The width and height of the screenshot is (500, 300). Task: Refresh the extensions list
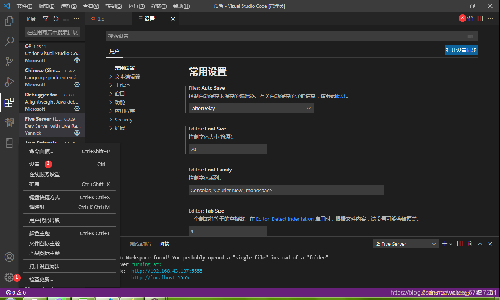pos(56,19)
